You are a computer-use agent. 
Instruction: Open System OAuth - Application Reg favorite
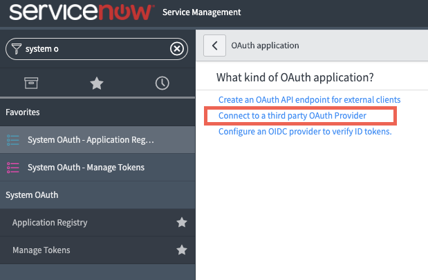point(97,140)
